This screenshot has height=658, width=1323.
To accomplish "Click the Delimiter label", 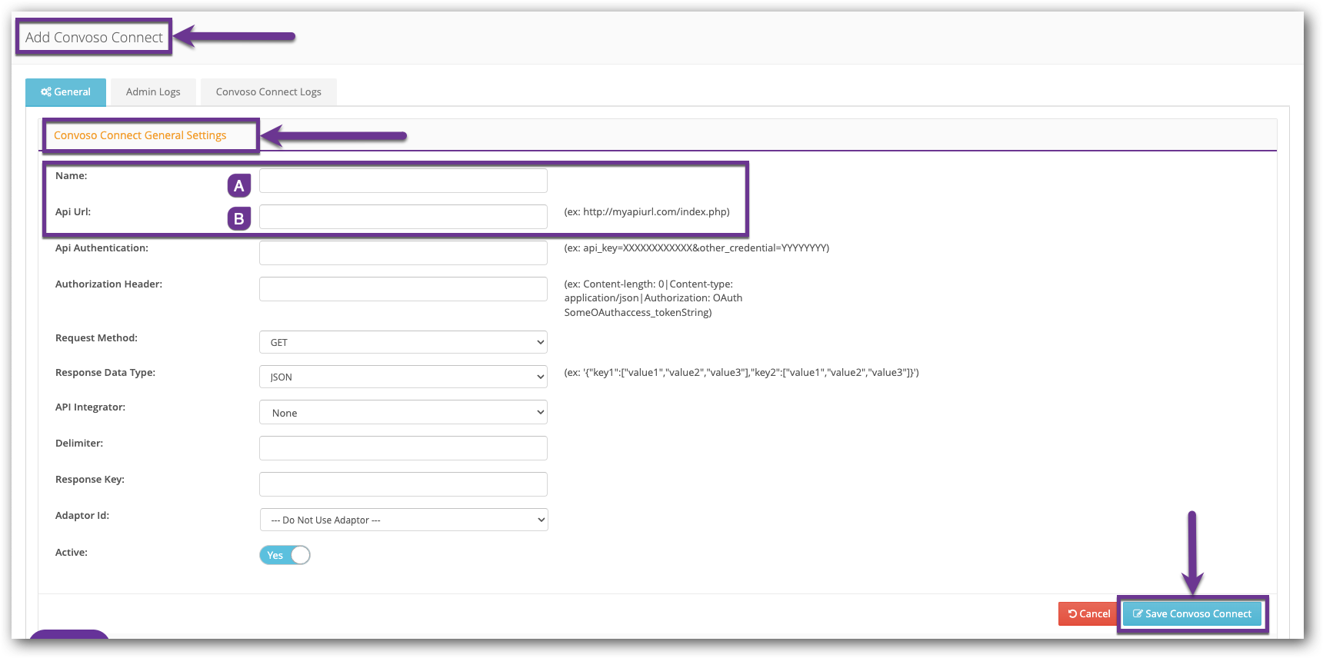I will coord(79,443).
